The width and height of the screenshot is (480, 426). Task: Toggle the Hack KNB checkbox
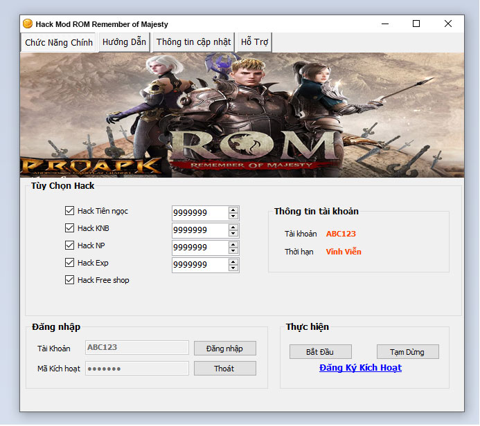coord(69,228)
